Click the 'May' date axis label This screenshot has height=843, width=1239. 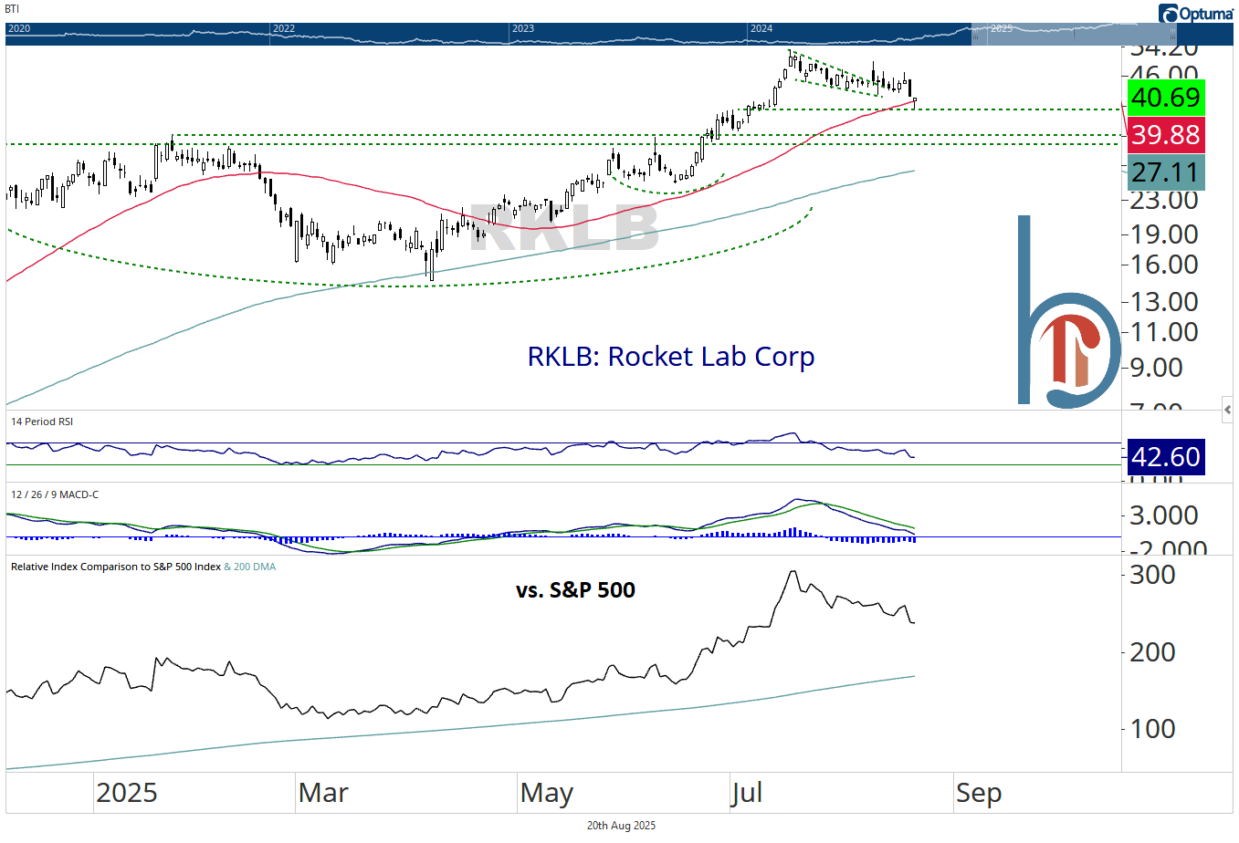[x=546, y=793]
